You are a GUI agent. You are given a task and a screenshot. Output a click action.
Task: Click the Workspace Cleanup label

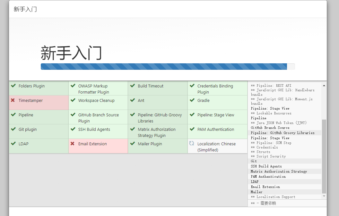click(x=96, y=100)
